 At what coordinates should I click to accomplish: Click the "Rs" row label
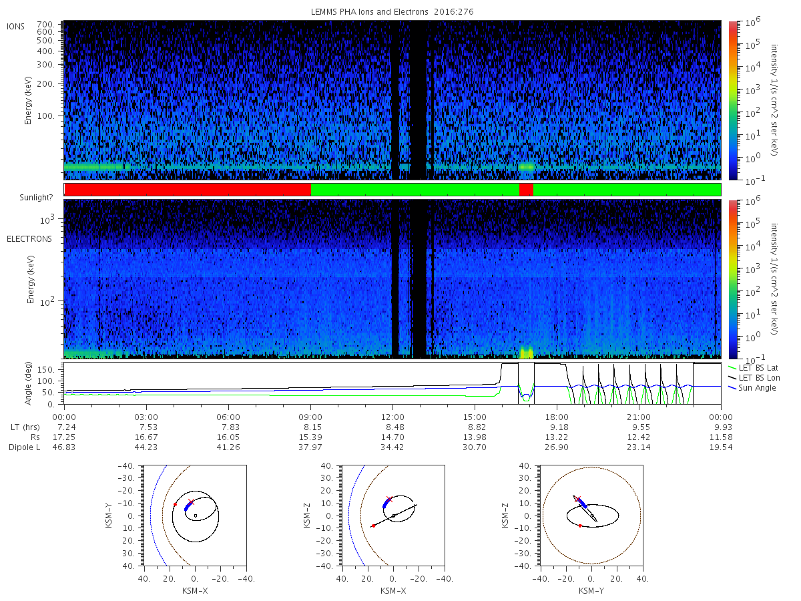(35, 437)
